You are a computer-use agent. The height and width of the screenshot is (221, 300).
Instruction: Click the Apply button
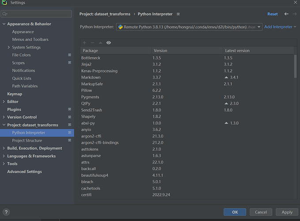(287, 212)
